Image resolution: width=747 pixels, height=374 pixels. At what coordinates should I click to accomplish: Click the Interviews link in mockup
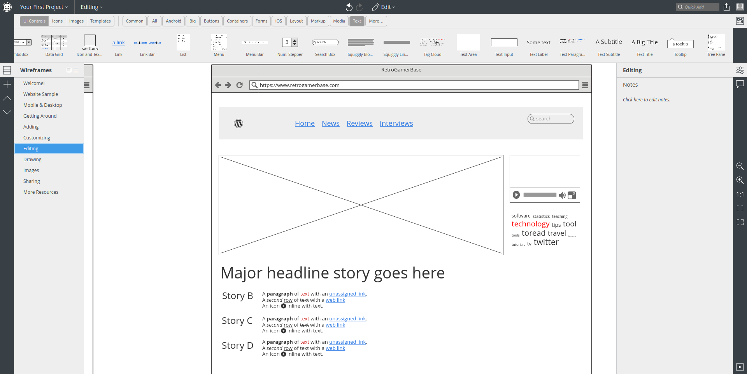(396, 124)
